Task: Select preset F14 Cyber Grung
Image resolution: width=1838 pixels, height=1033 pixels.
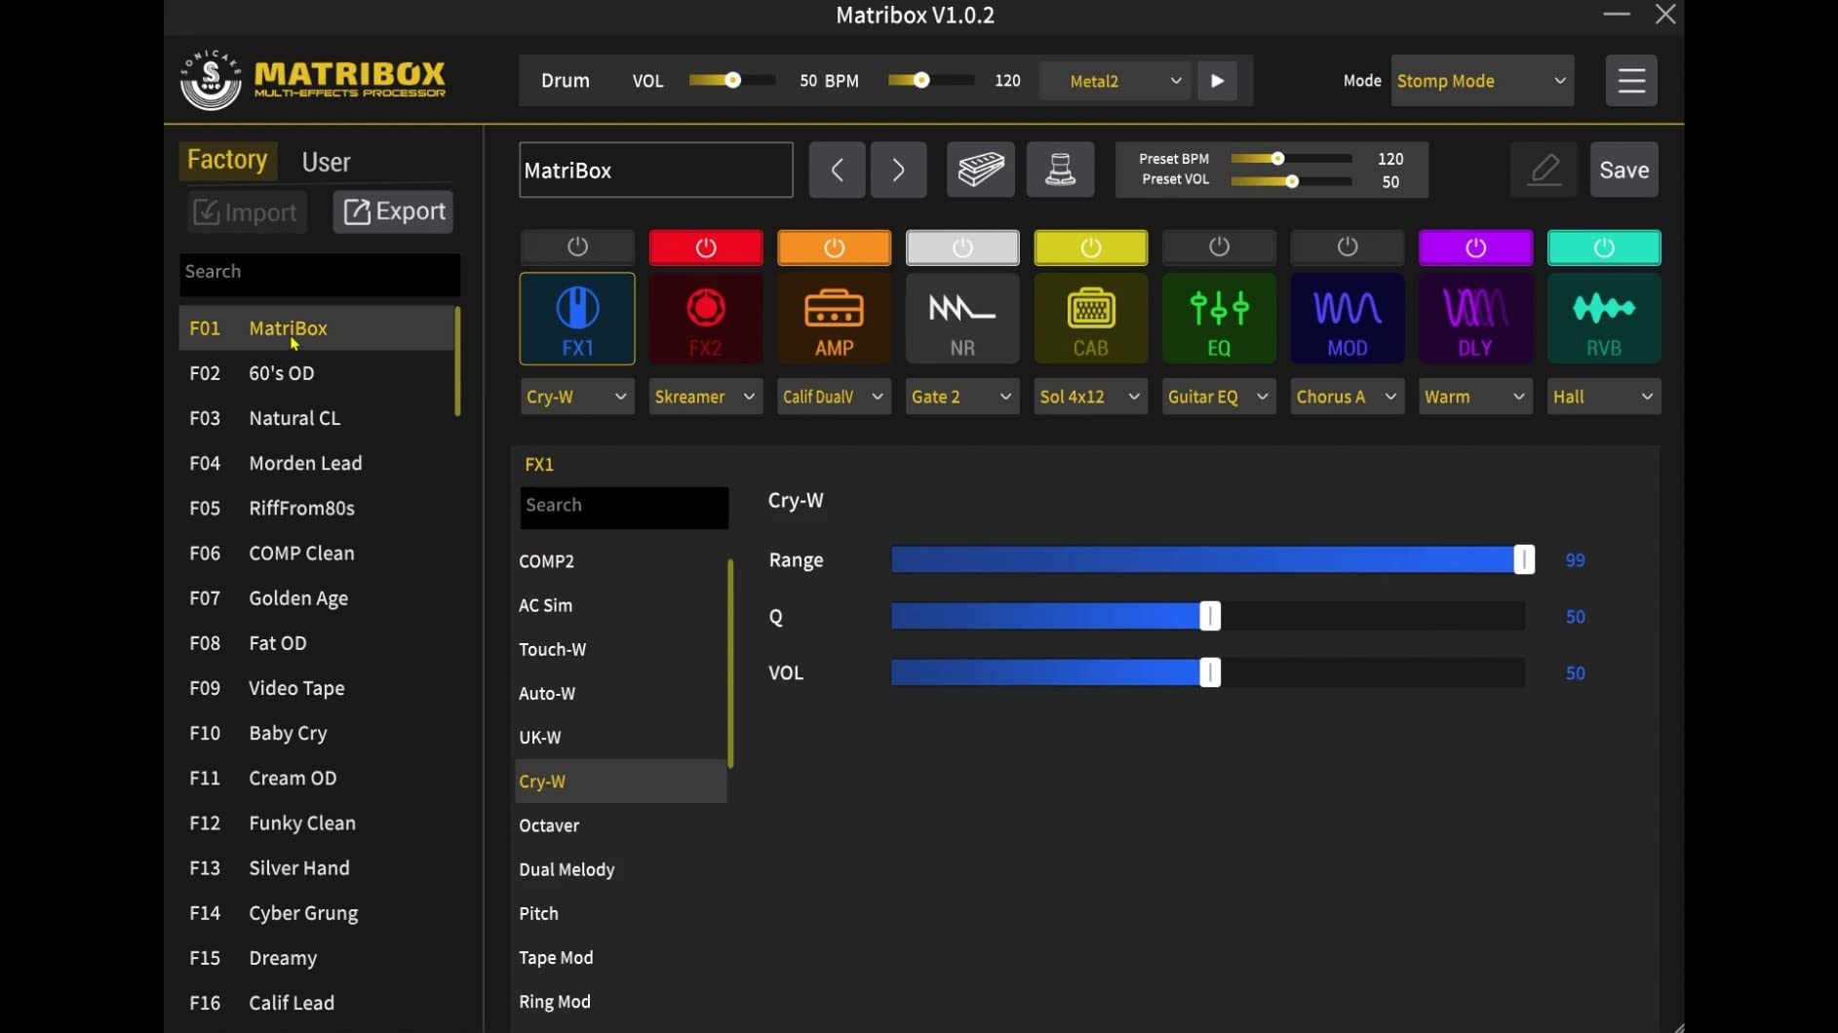Action: 317,913
